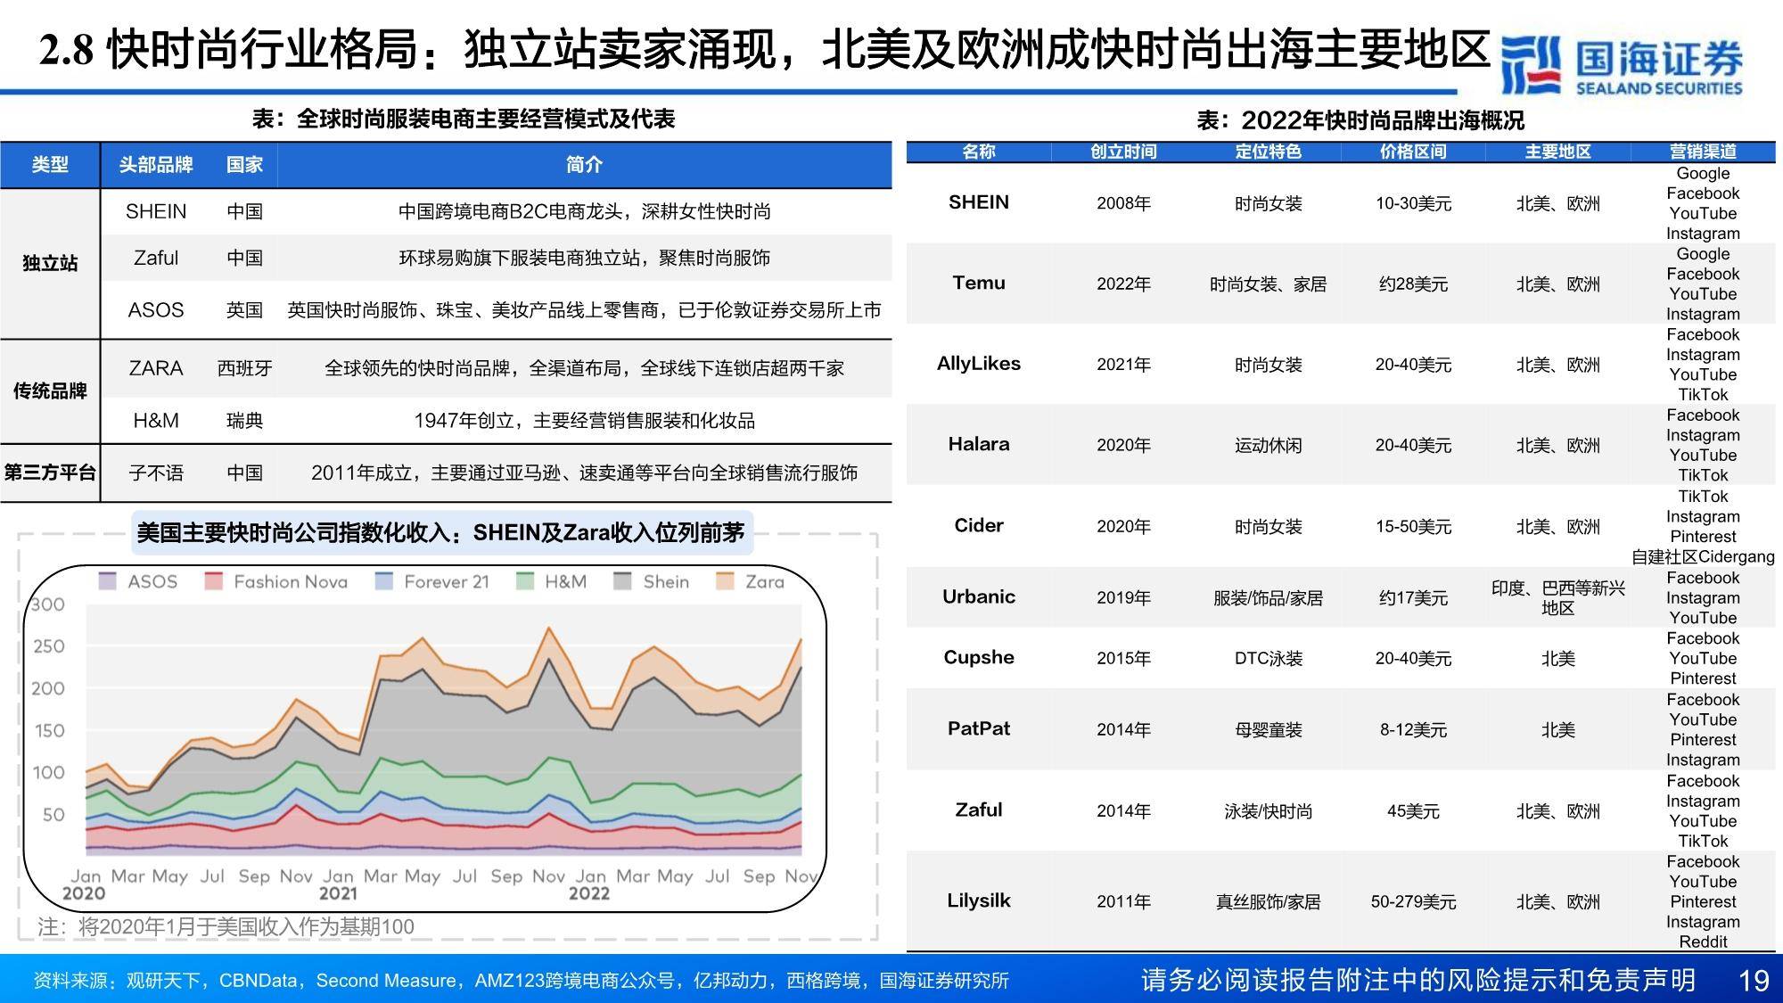
Task: Click the ZARA brand cell
Action: click(156, 368)
